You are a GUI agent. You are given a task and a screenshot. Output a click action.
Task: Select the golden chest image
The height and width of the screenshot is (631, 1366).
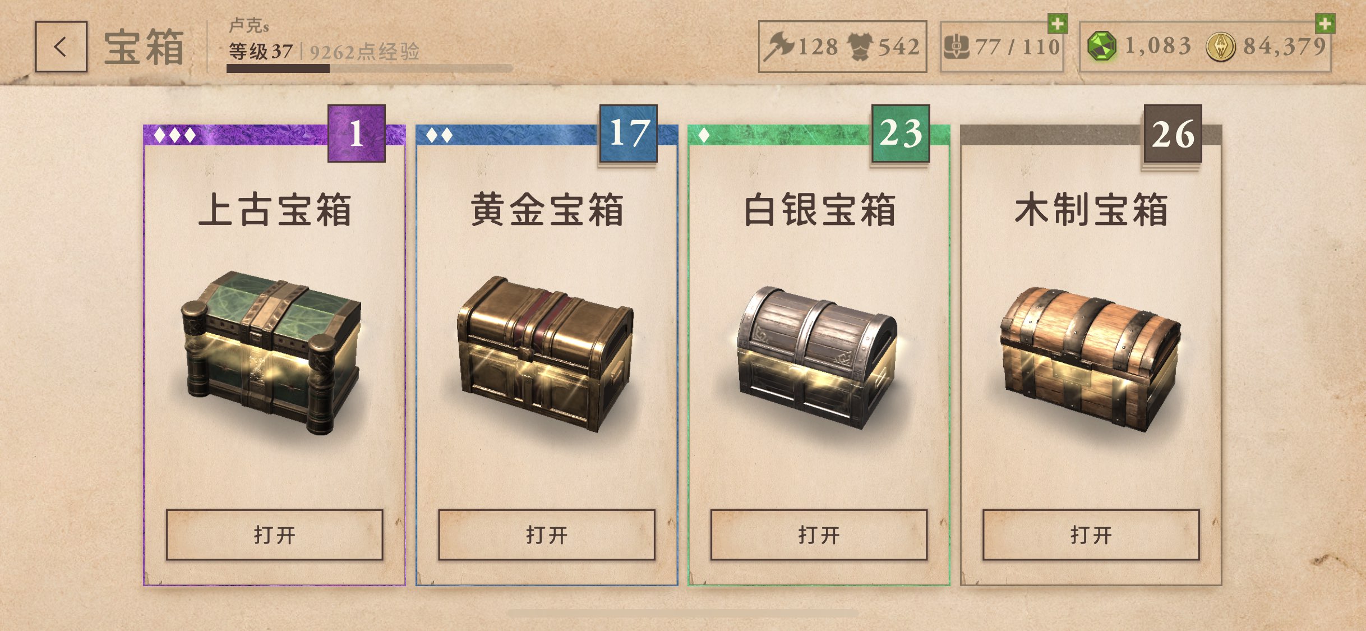(x=546, y=353)
